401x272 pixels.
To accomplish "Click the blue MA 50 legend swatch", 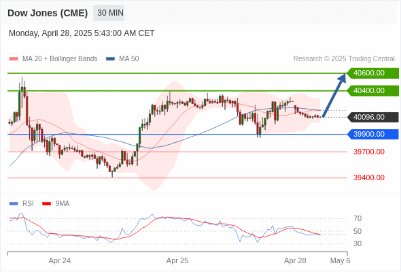I will point(110,59).
